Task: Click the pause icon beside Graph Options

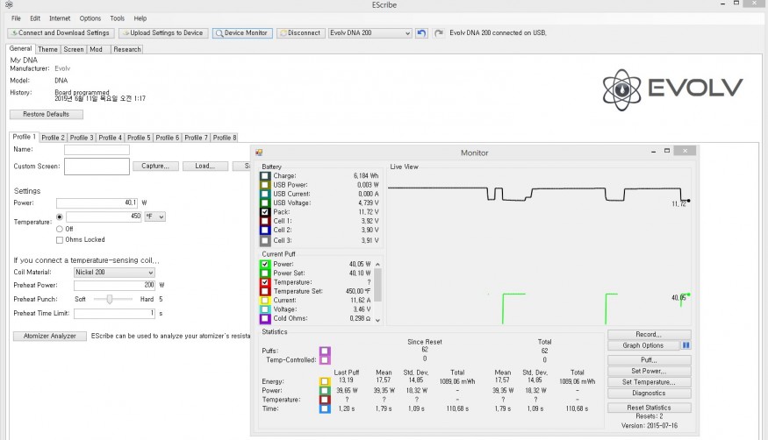Action: pyautogui.click(x=685, y=345)
